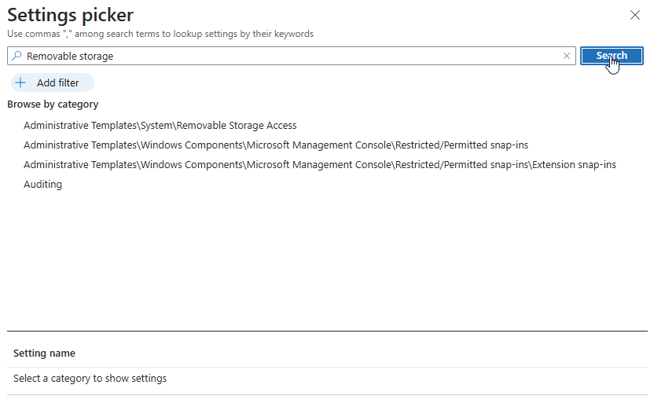Focus the Removable storage search field
This screenshot has height=414, width=654.
pos(291,56)
